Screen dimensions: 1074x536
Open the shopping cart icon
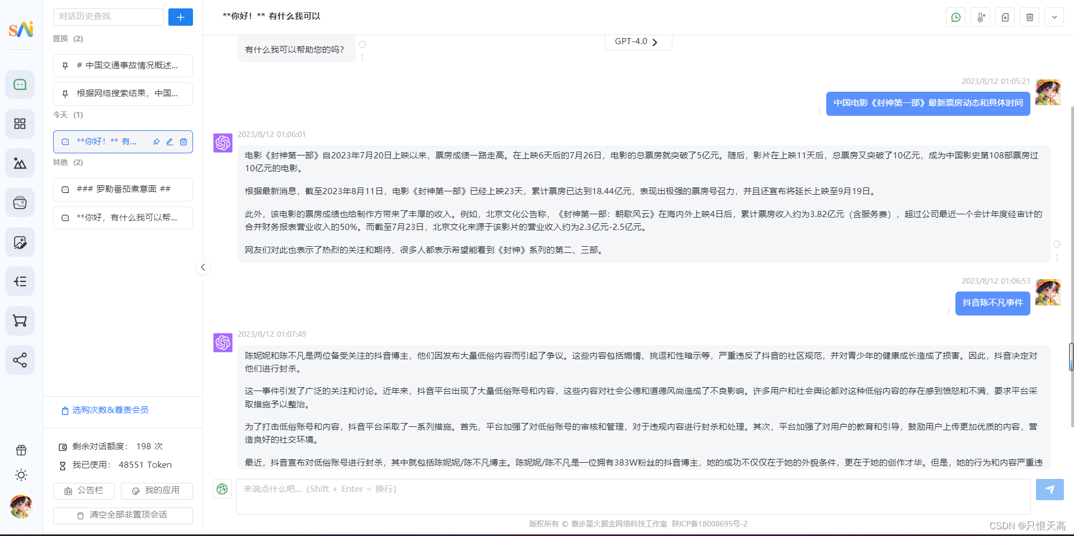20,321
